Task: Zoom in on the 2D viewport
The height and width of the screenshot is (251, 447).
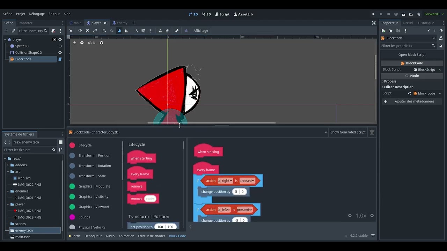Action: (x=101, y=43)
